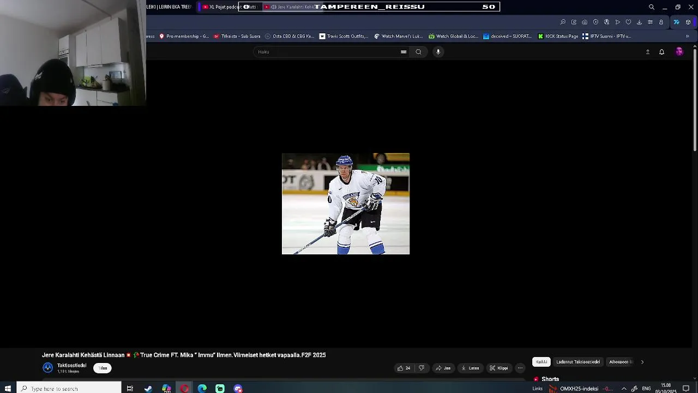Click the browser toolbar edit note icon
Screen dimensions: 698x393
(574, 22)
